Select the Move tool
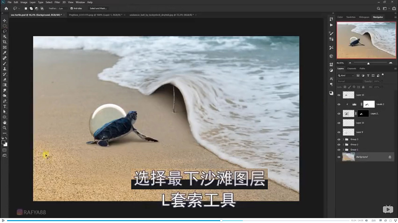 point(5,20)
